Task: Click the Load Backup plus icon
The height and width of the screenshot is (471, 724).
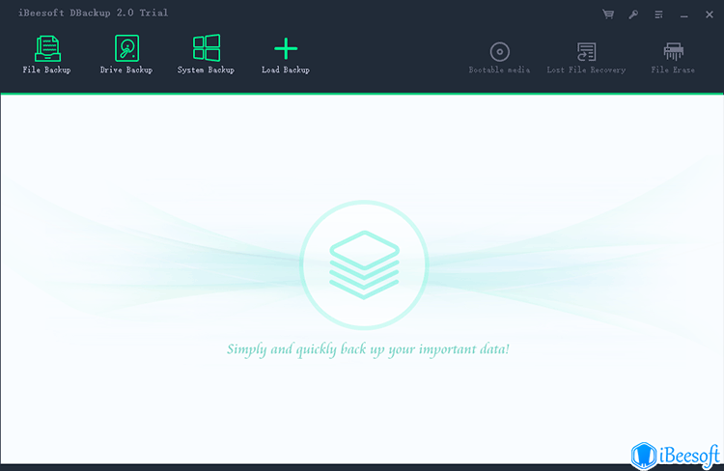Action: 286,49
